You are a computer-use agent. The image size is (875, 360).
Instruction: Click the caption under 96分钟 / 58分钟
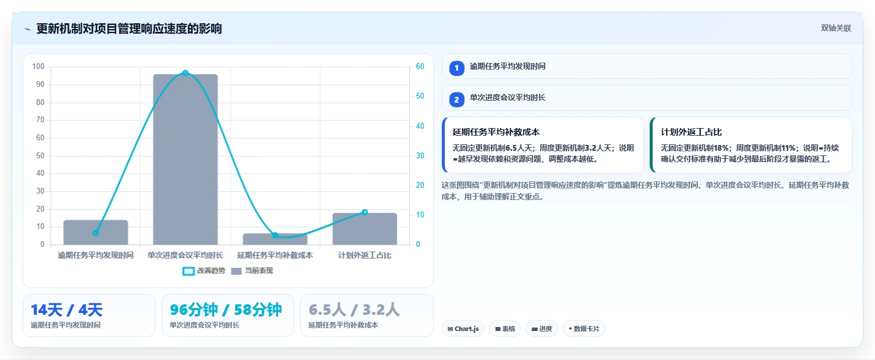(204, 325)
